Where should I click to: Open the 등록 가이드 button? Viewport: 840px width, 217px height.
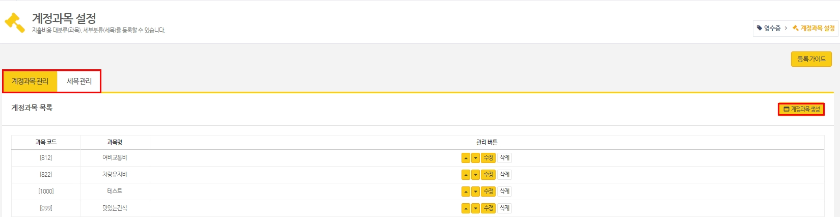tap(811, 59)
